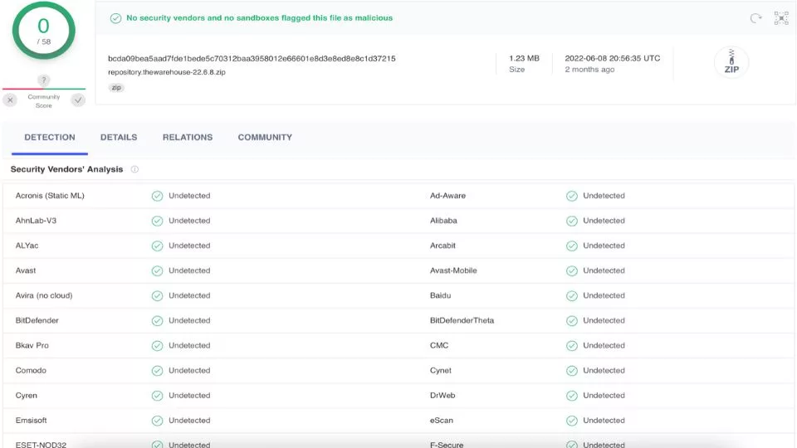The height and width of the screenshot is (448, 797).
Task: Click vendor name Baidu
Action: tap(440, 295)
